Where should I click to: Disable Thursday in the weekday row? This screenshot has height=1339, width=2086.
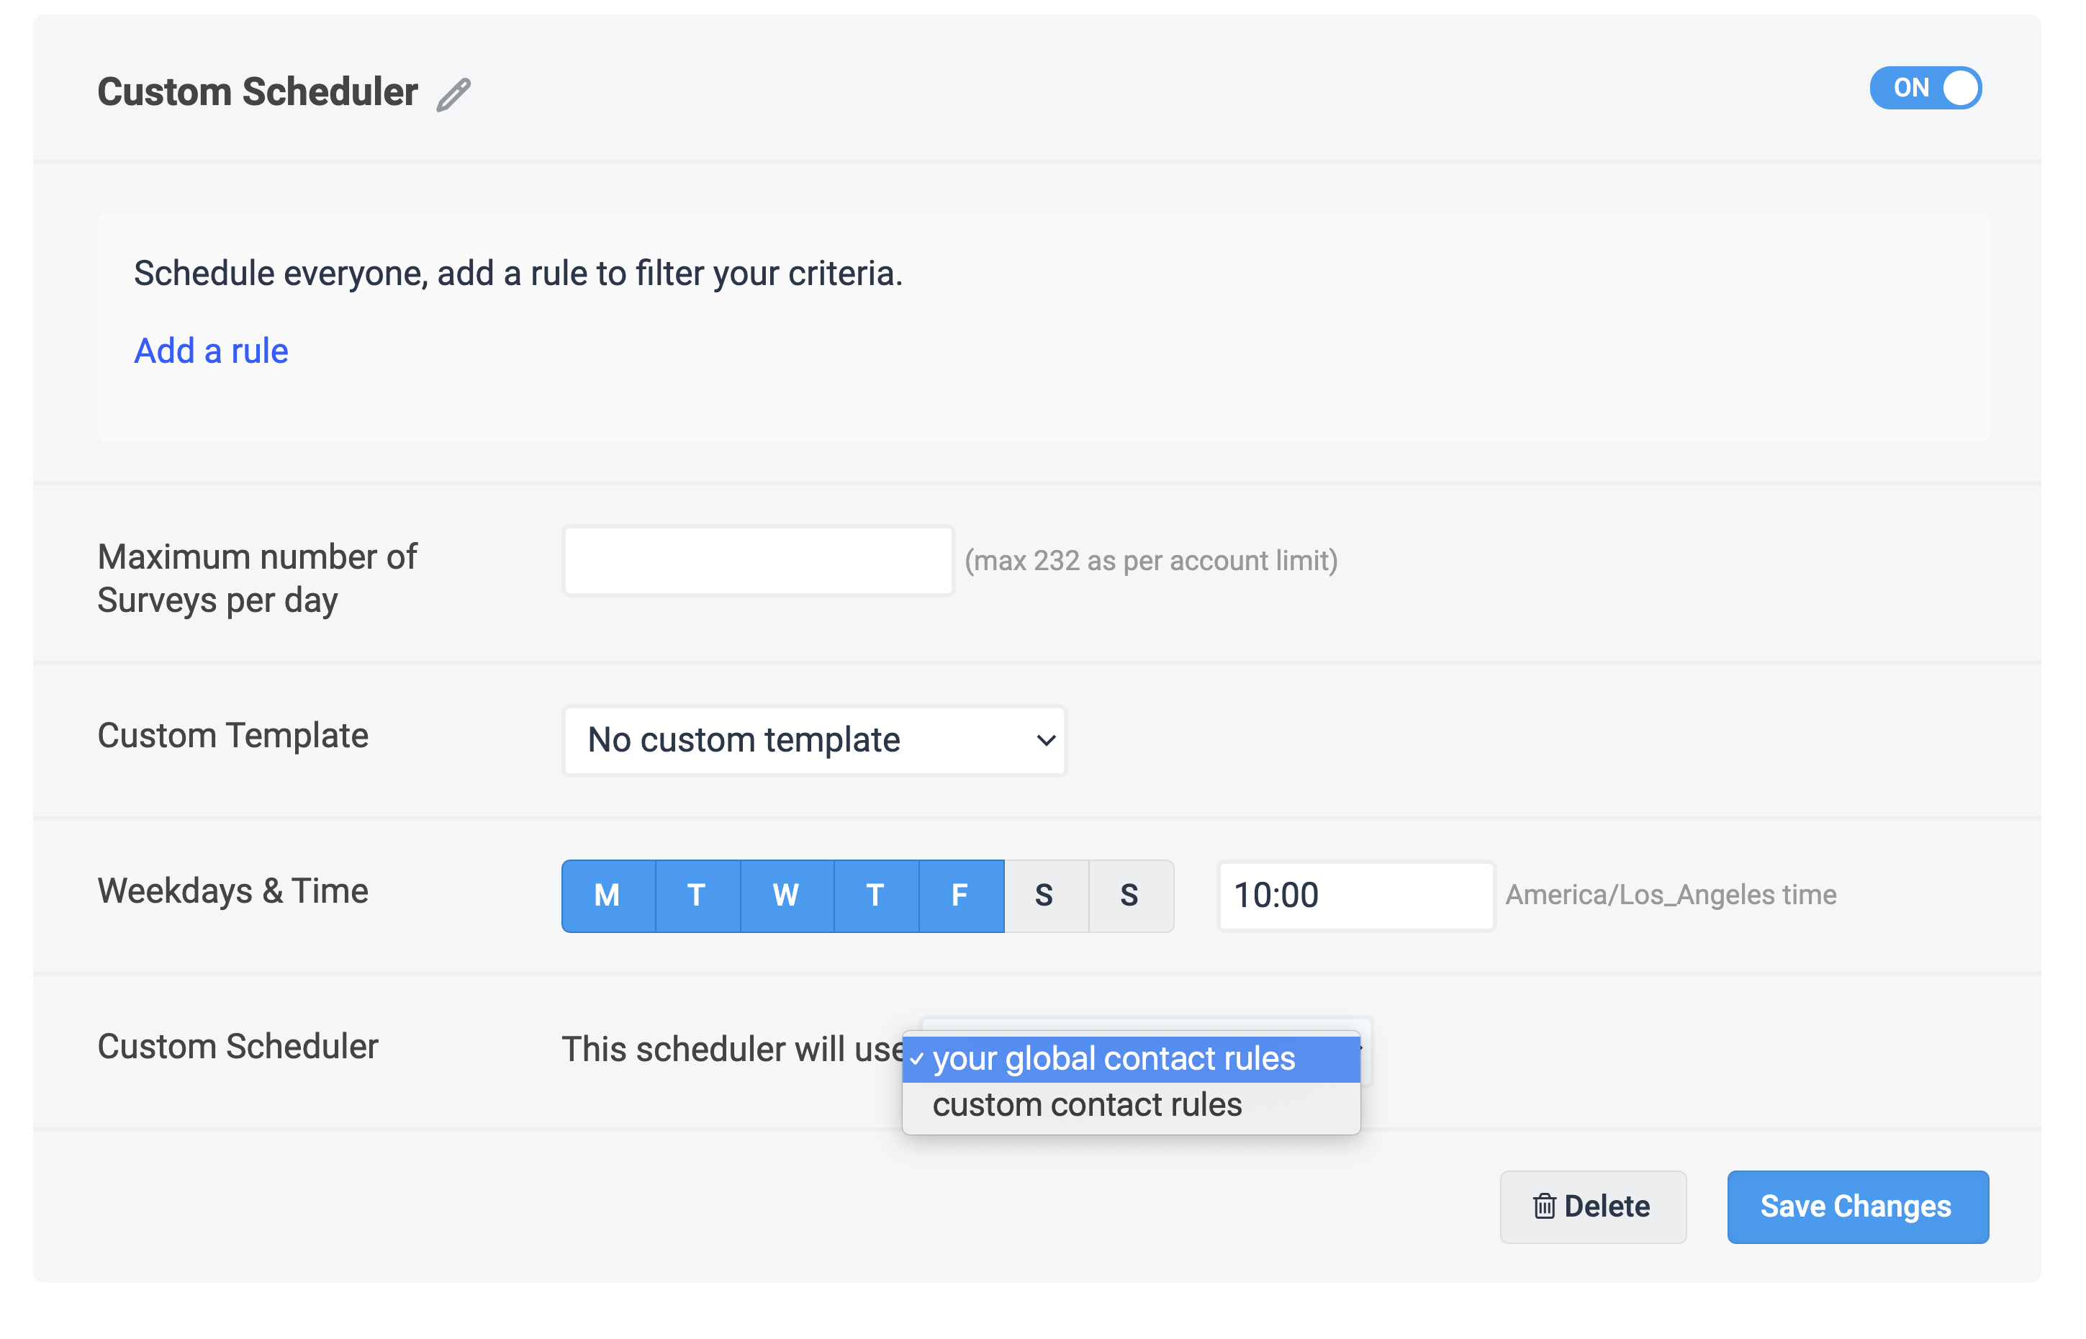(875, 896)
